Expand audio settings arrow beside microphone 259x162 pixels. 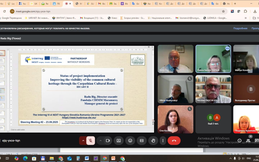tap(83, 141)
